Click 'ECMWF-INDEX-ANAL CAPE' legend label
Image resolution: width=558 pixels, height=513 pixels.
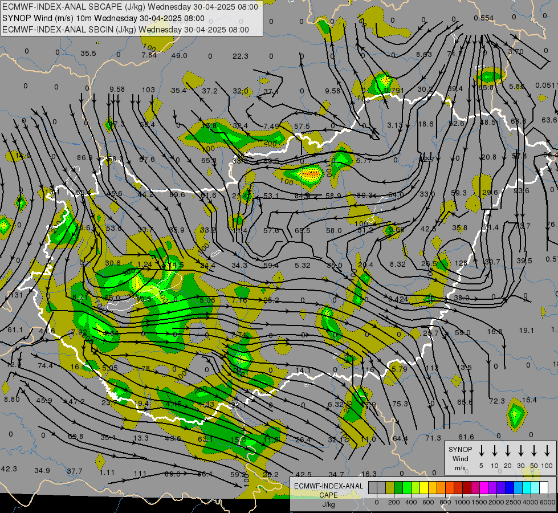tap(328, 491)
